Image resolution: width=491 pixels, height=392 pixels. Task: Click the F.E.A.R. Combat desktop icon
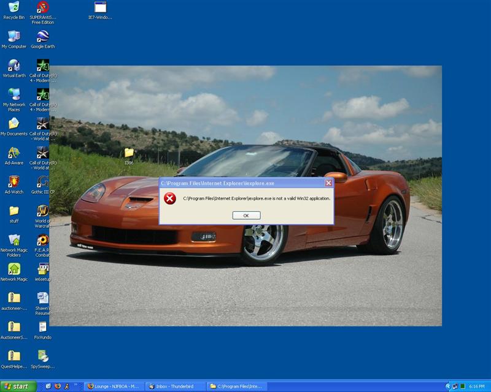42,240
